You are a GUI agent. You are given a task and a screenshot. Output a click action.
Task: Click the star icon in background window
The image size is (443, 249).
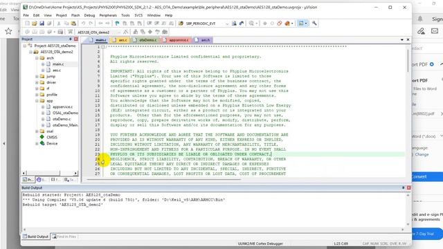(x=8, y=31)
